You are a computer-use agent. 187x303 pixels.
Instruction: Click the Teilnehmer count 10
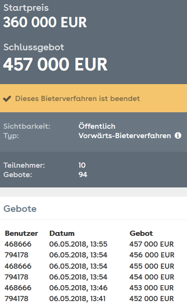tap(82, 165)
